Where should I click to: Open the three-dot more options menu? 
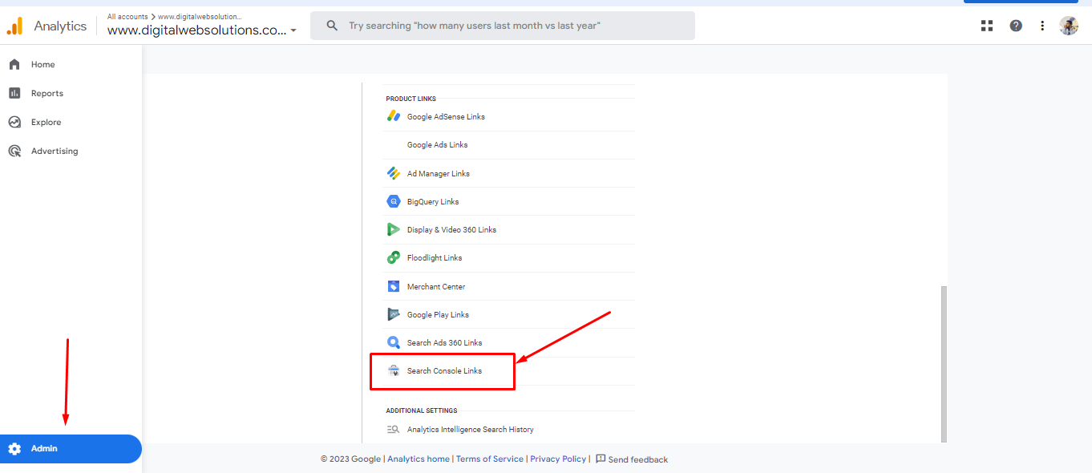click(1042, 26)
